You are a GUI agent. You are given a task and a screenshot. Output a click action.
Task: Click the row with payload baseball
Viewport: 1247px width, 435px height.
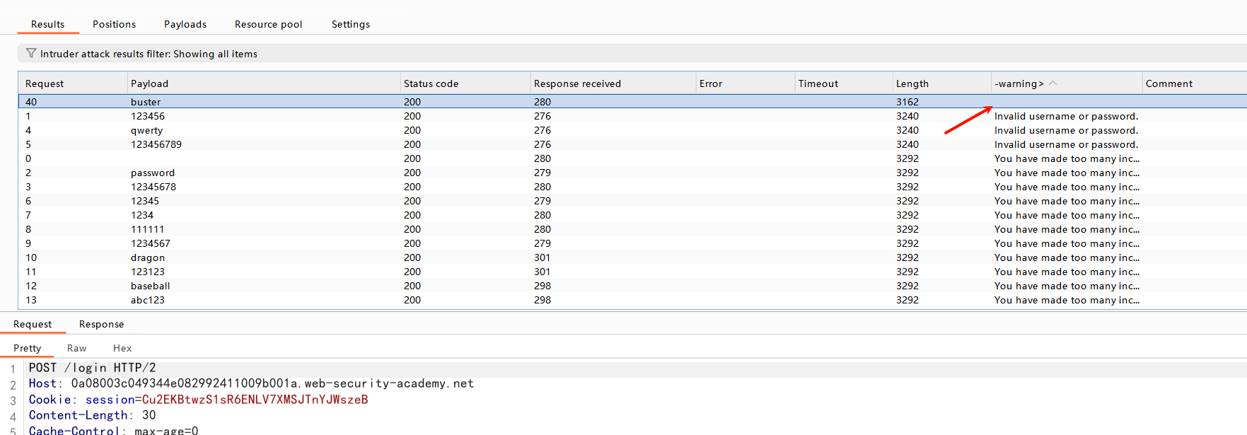[x=150, y=286]
